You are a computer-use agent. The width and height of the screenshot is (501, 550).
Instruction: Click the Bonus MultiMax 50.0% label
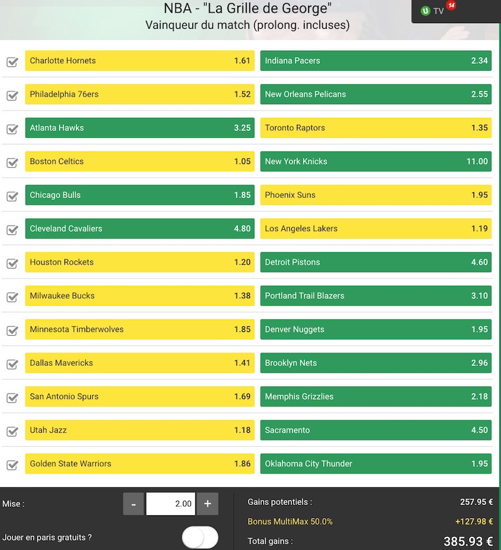290,521
